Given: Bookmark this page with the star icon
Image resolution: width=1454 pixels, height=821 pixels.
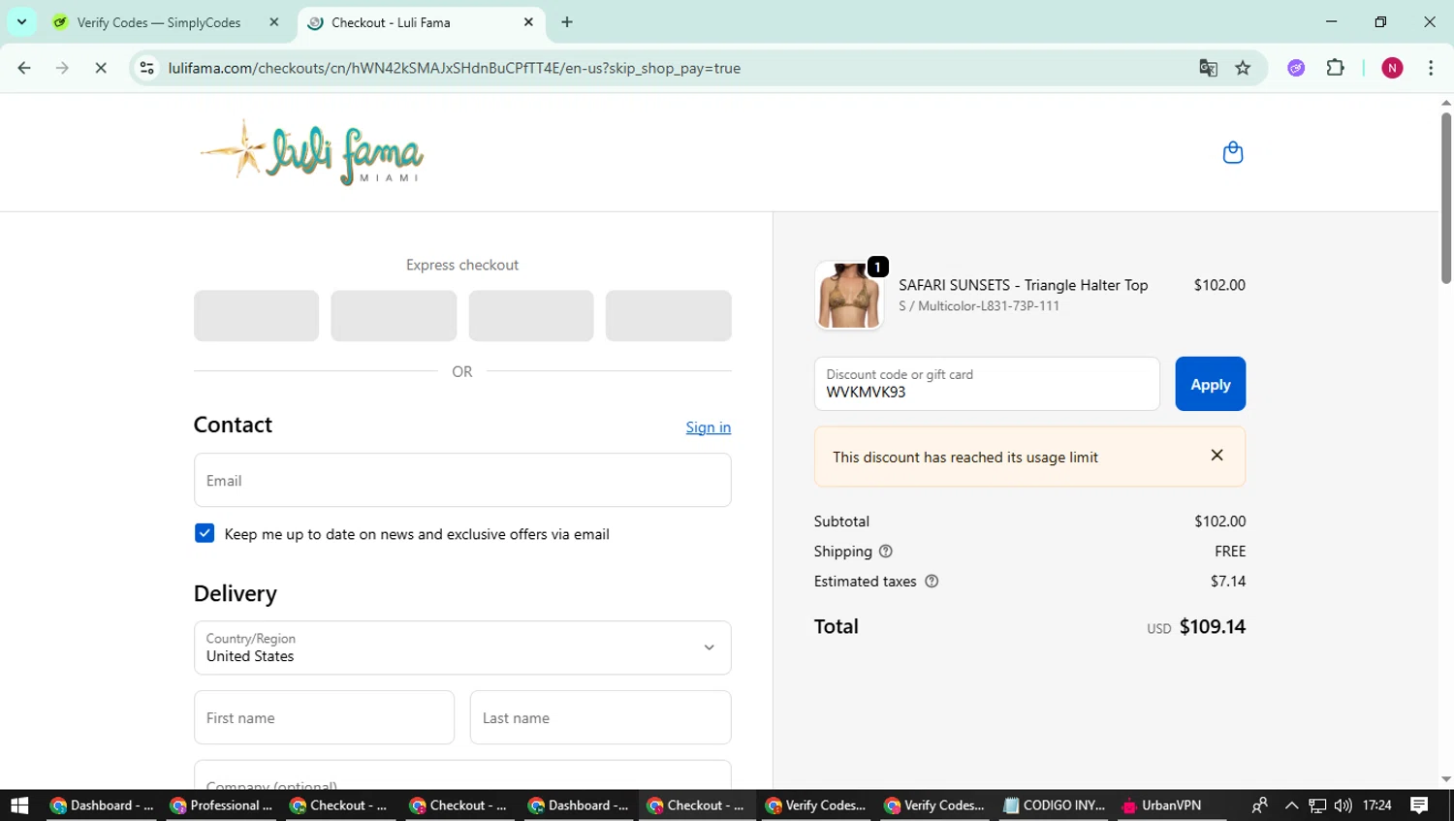Looking at the screenshot, I should (x=1243, y=68).
